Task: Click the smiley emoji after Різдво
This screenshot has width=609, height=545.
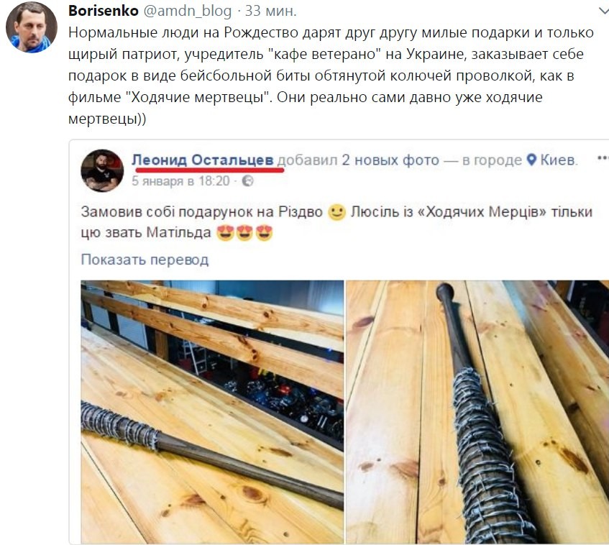Action: tap(336, 212)
